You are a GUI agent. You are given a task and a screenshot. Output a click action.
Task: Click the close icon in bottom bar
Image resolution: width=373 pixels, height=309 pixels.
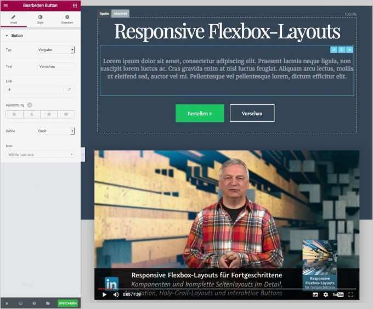coord(7,304)
